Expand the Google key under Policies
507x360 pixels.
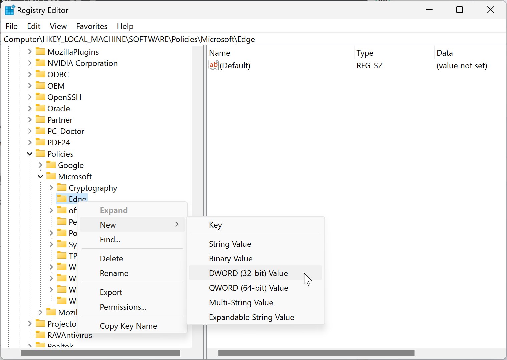coord(40,165)
